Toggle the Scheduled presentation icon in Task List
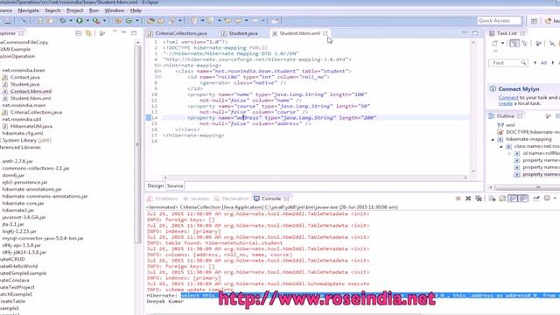This screenshot has height=315, width=560. (525, 44)
